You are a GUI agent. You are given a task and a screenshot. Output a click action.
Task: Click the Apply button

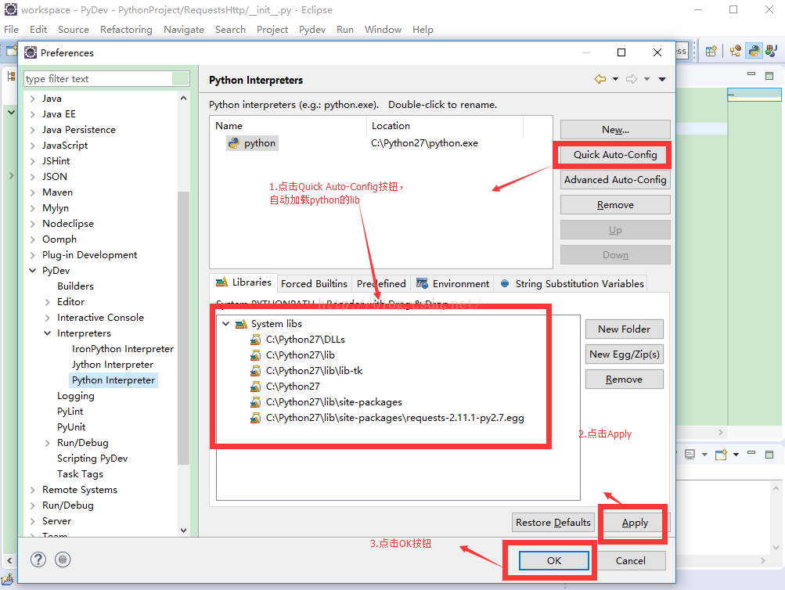(x=635, y=523)
